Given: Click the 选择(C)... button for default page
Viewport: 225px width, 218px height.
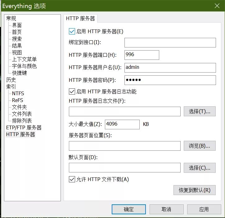Looking at the screenshot, I should pyautogui.click(x=200, y=168).
